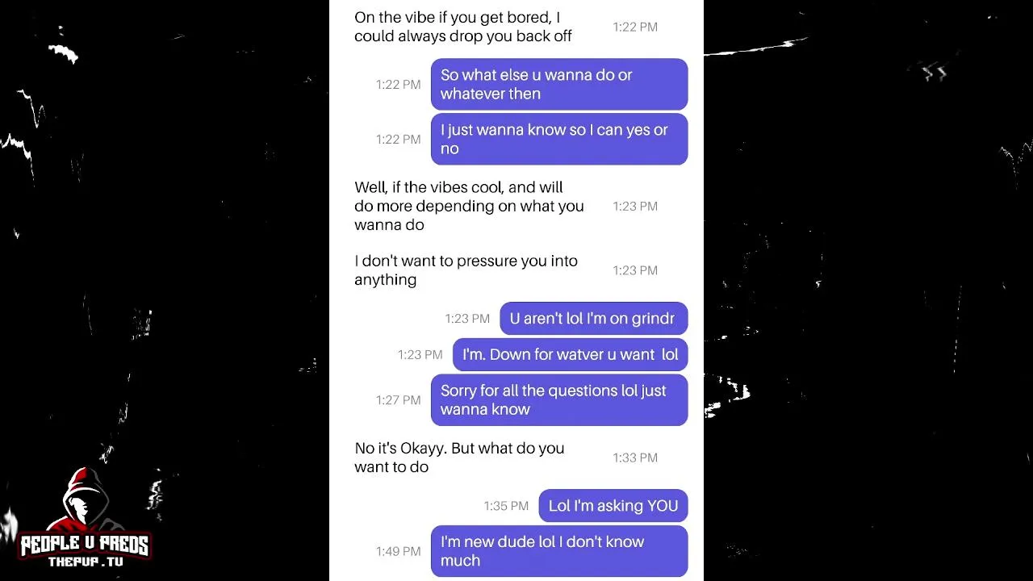Click the 'I don't want to pressure you' message

tap(466, 270)
